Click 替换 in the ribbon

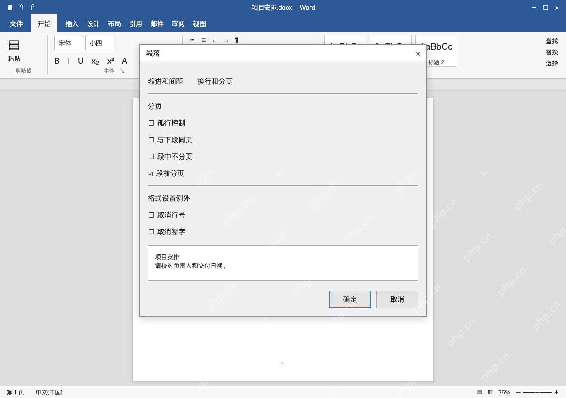click(x=552, y=52)
